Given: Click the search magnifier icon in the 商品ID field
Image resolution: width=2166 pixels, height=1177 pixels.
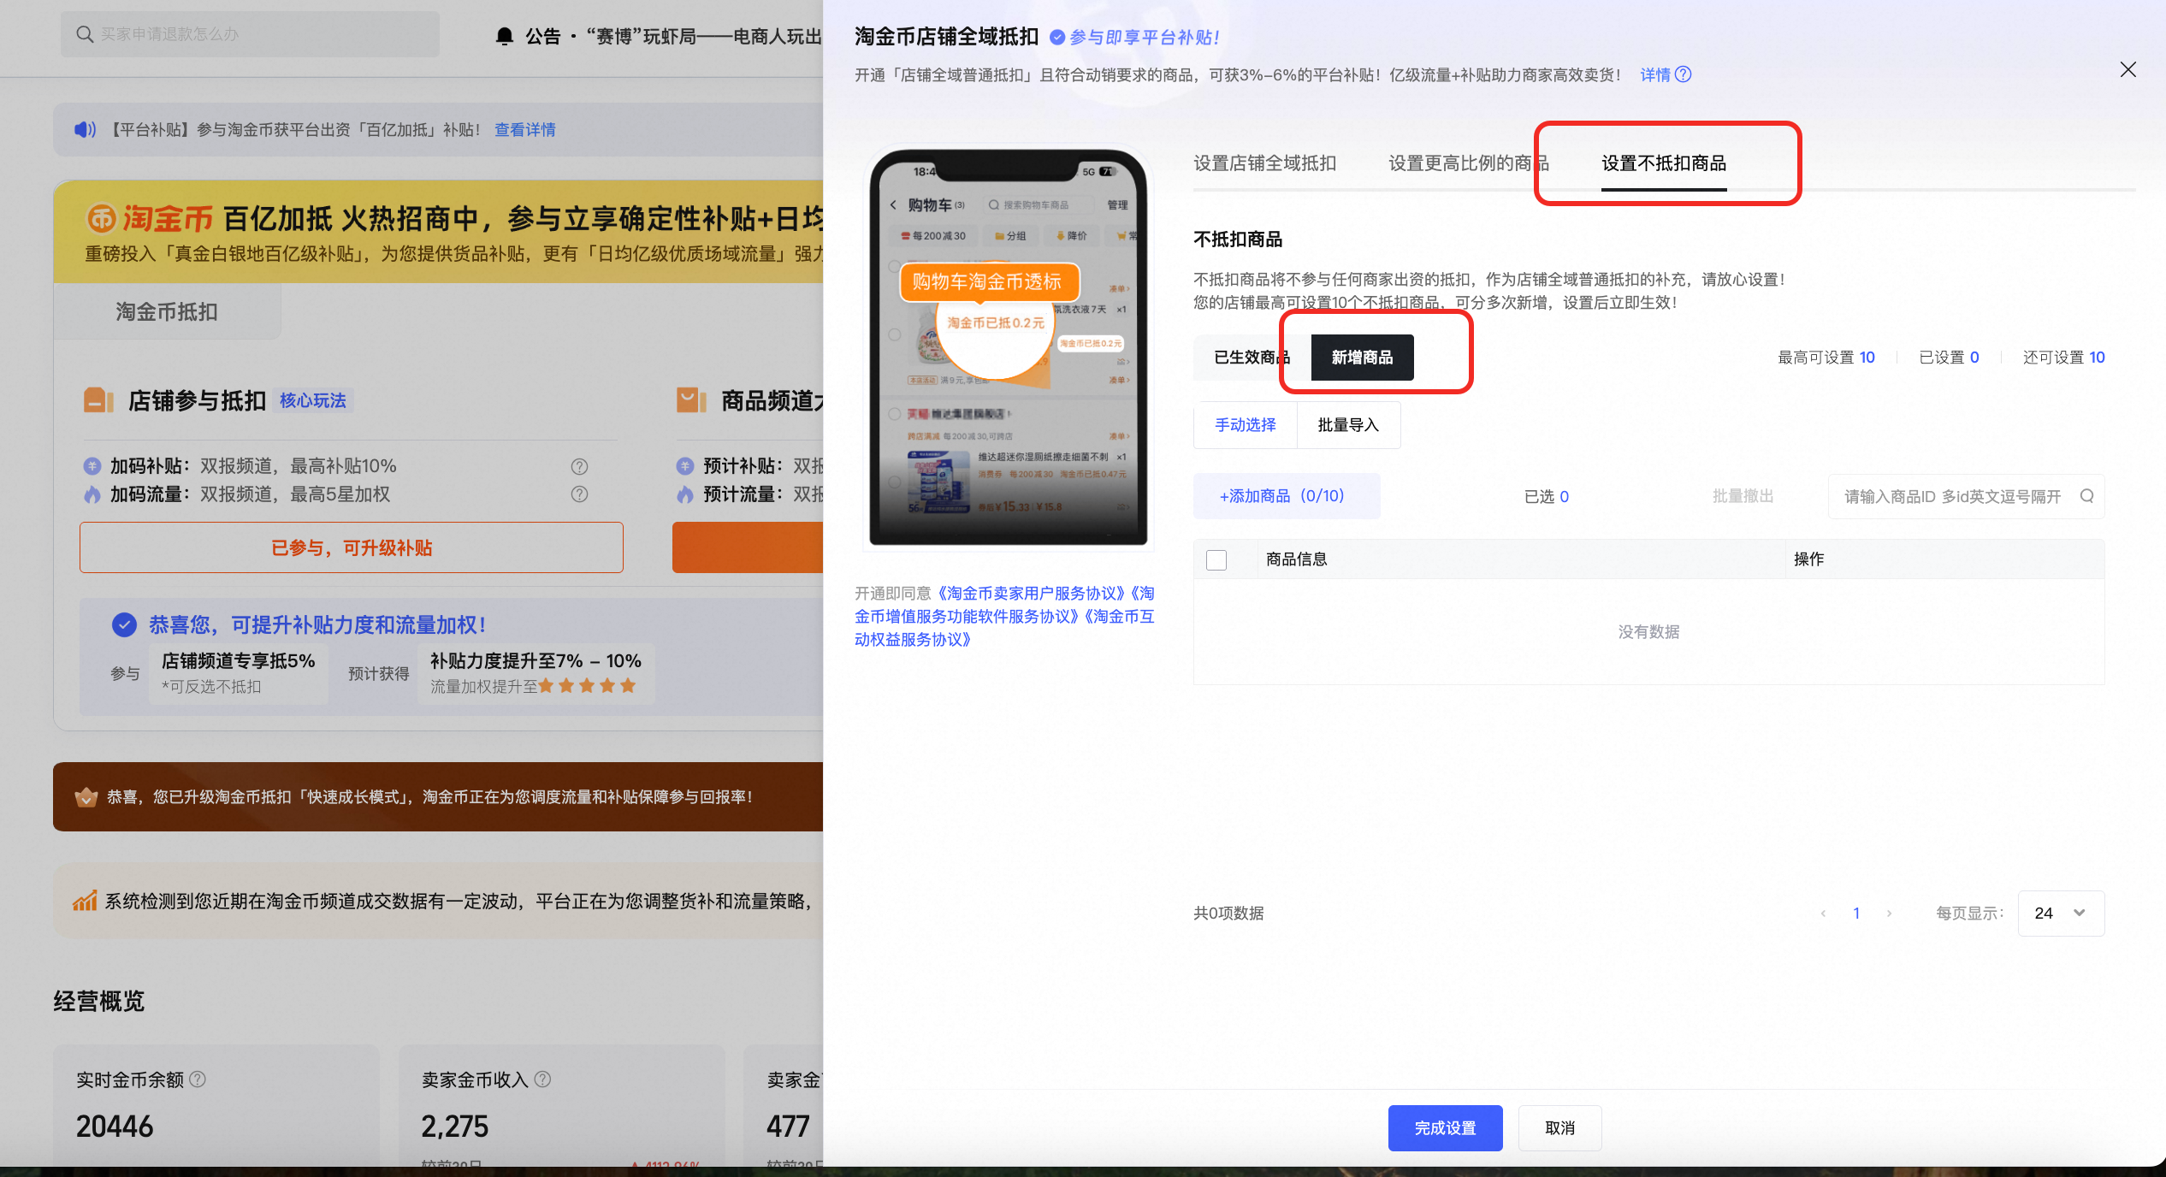Looking at the screenshot, I should pyautogui.click(x=2086, y=496).
